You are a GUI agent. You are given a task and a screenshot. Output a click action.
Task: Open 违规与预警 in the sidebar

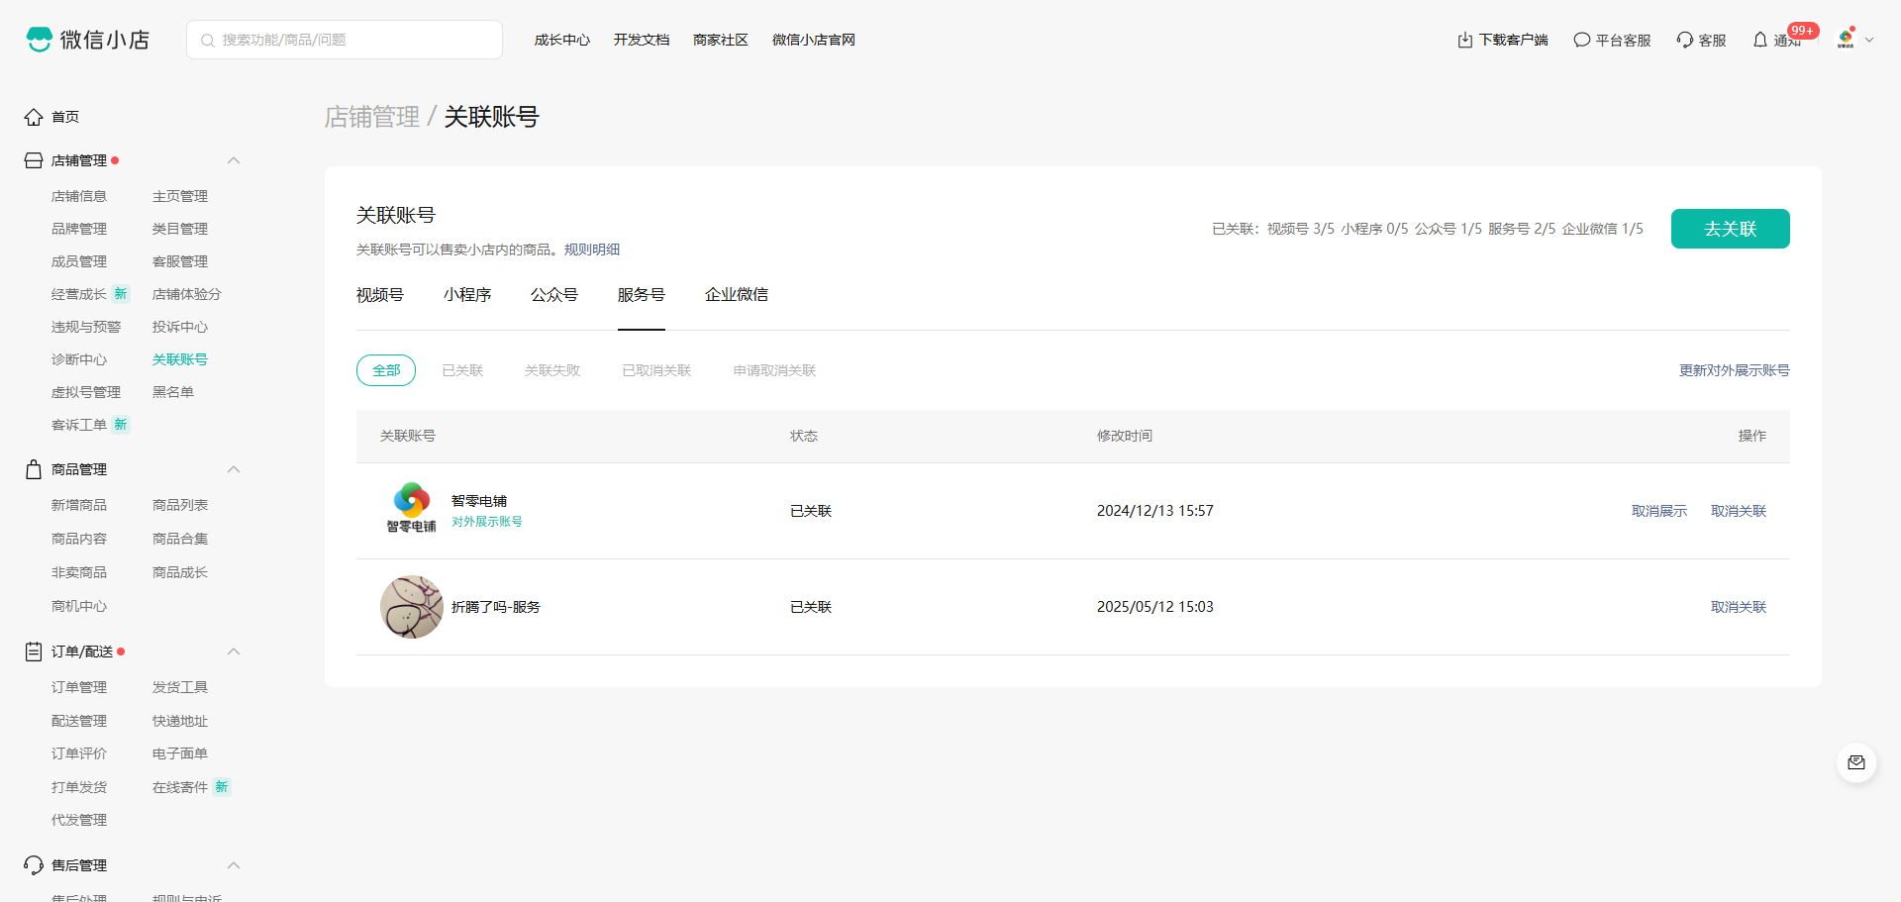pyautogui.click(x=86, y=327)
